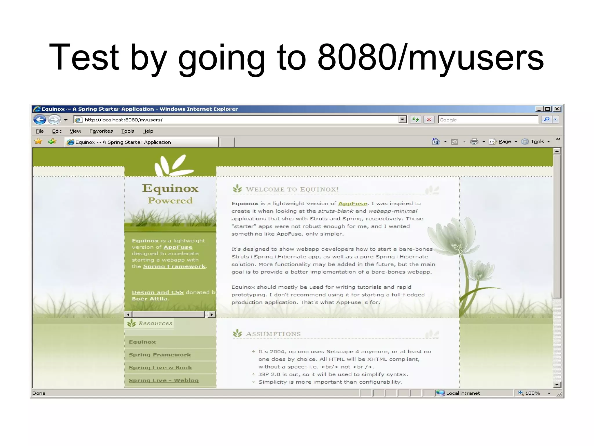Click the RSS feeds icon
The height and width of the screenshot is (446, 594).
(x=454, y=142)
